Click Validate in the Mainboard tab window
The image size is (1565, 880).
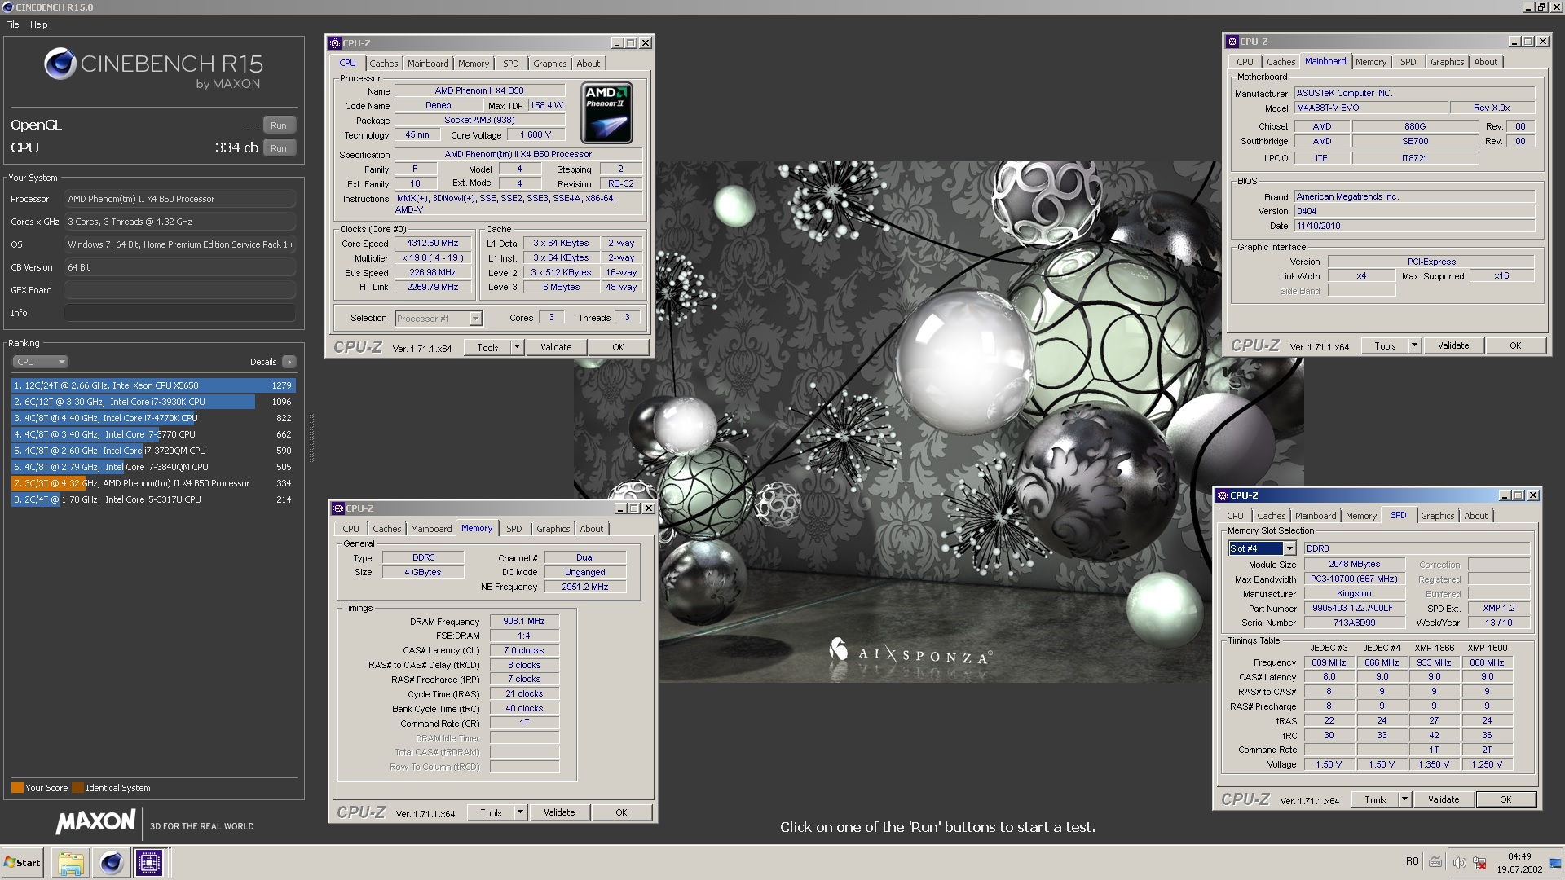(x=1453, y=345)
